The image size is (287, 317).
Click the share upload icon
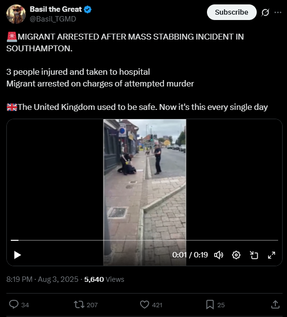click(x=275, y=304)
